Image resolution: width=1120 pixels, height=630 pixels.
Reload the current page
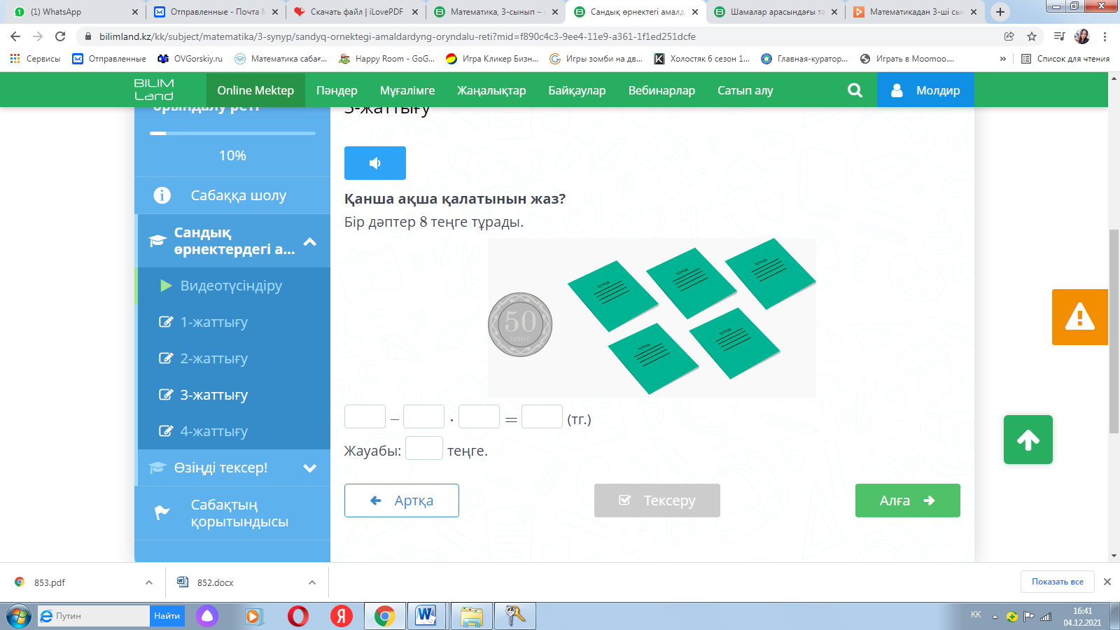(60, 36)
